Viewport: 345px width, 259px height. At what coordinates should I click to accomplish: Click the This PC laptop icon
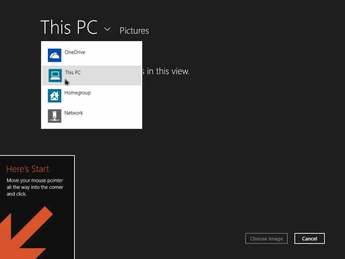tap(55, 75)
